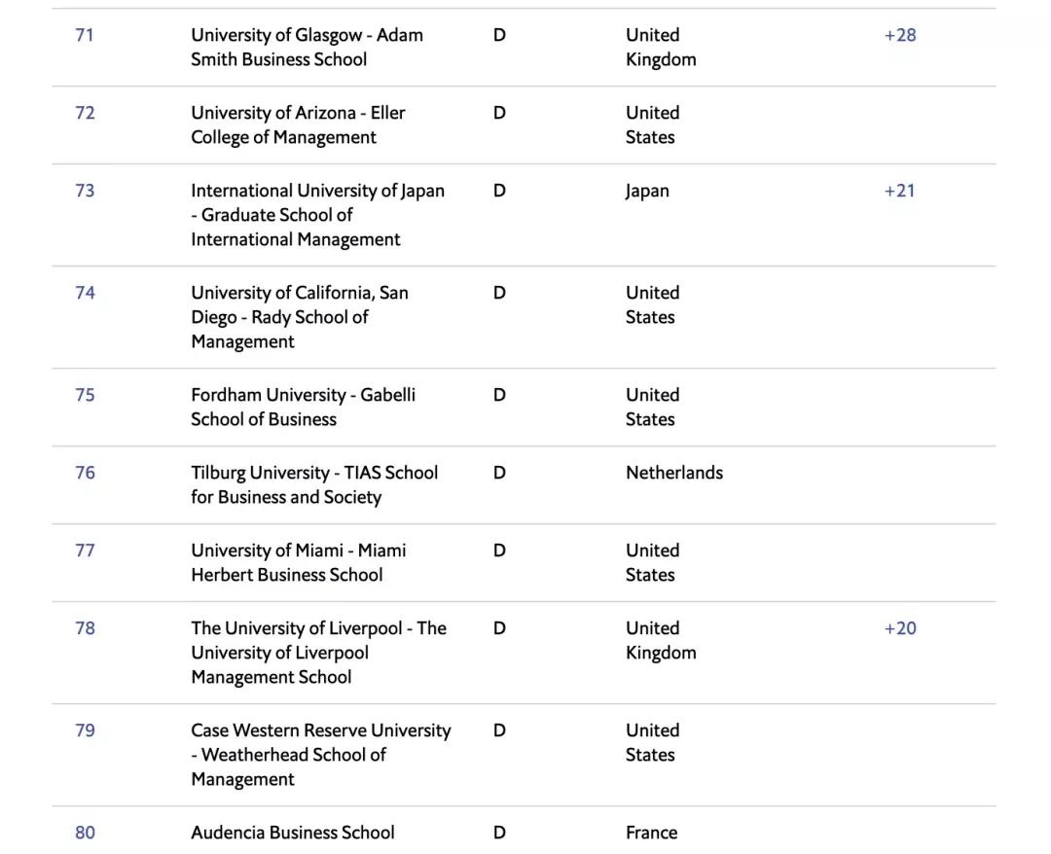
Task: Click rank number 72 link
Action: 85,113
